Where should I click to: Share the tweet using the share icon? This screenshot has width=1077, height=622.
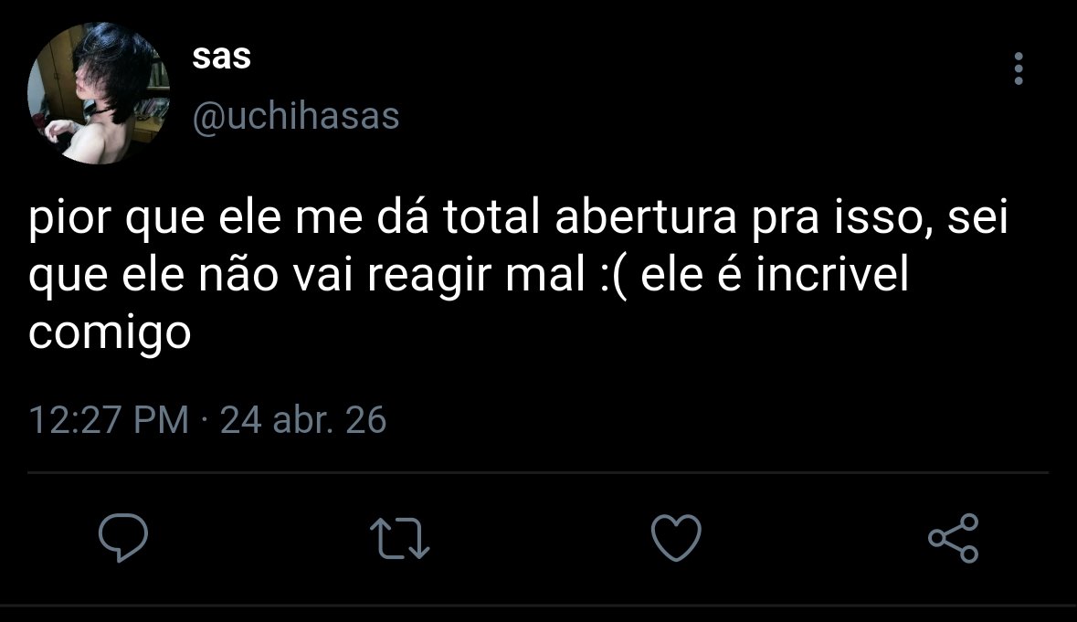(954, 538)
